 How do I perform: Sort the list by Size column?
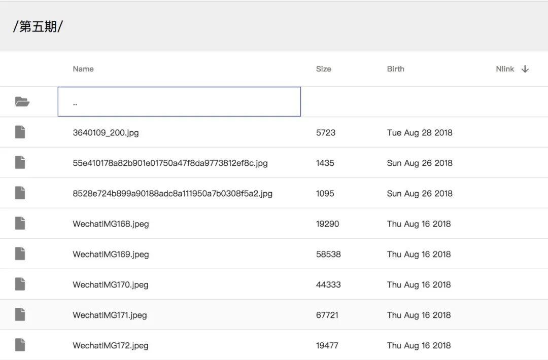click(323, 69)
